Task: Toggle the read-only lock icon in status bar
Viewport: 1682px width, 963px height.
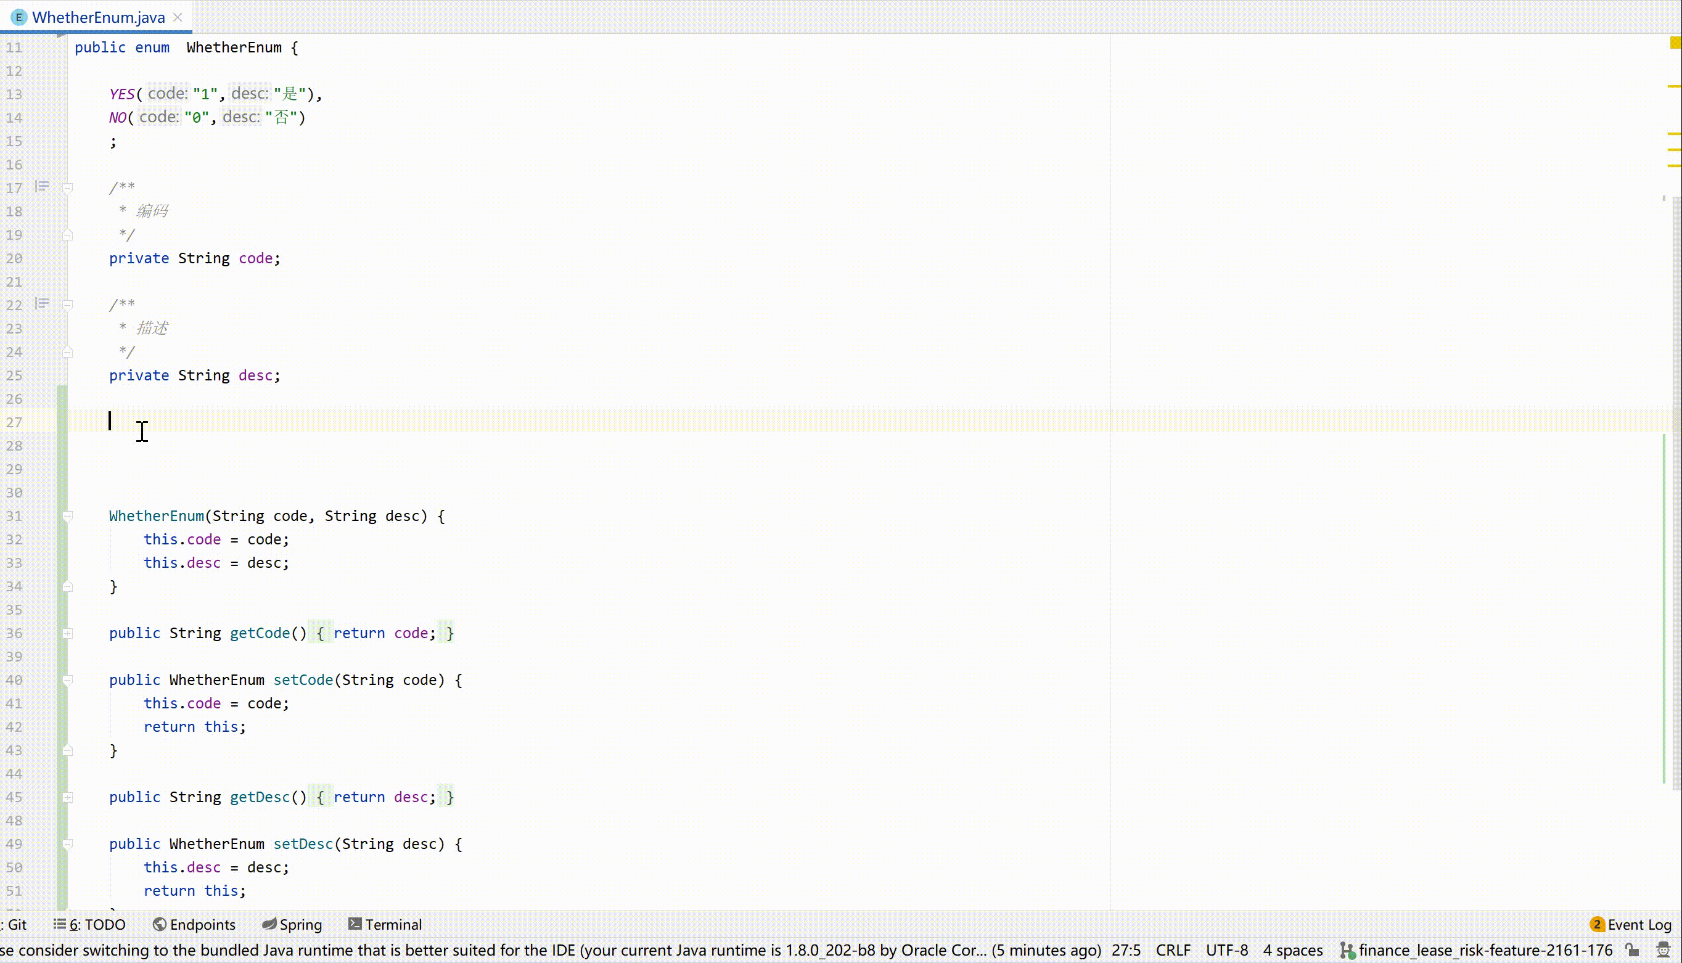Action: [1631, 951]
